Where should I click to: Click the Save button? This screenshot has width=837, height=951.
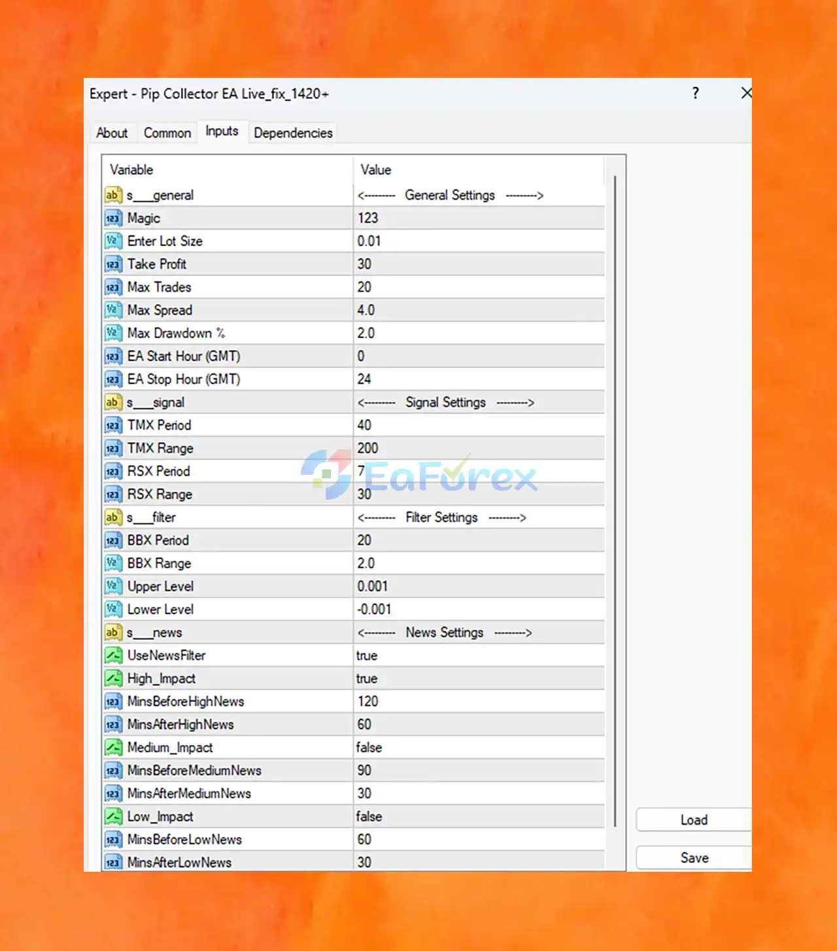click(694, 857)
